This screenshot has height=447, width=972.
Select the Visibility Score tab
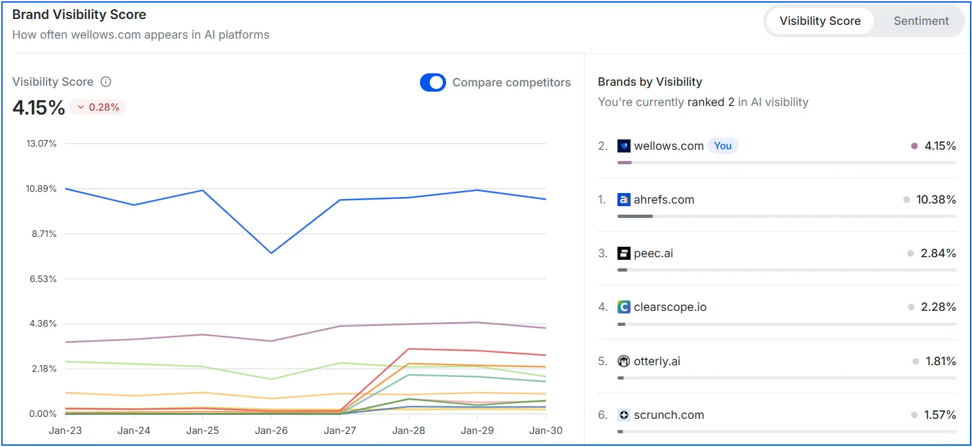coord(820,20)
